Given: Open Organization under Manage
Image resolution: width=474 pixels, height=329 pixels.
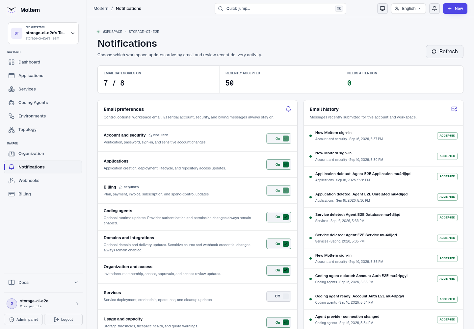Looking at the screenshot, I should [x=43, y=154].
